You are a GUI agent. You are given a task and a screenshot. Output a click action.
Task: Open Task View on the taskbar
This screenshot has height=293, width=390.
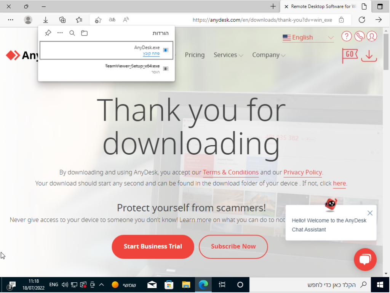(x=222, y=285)
